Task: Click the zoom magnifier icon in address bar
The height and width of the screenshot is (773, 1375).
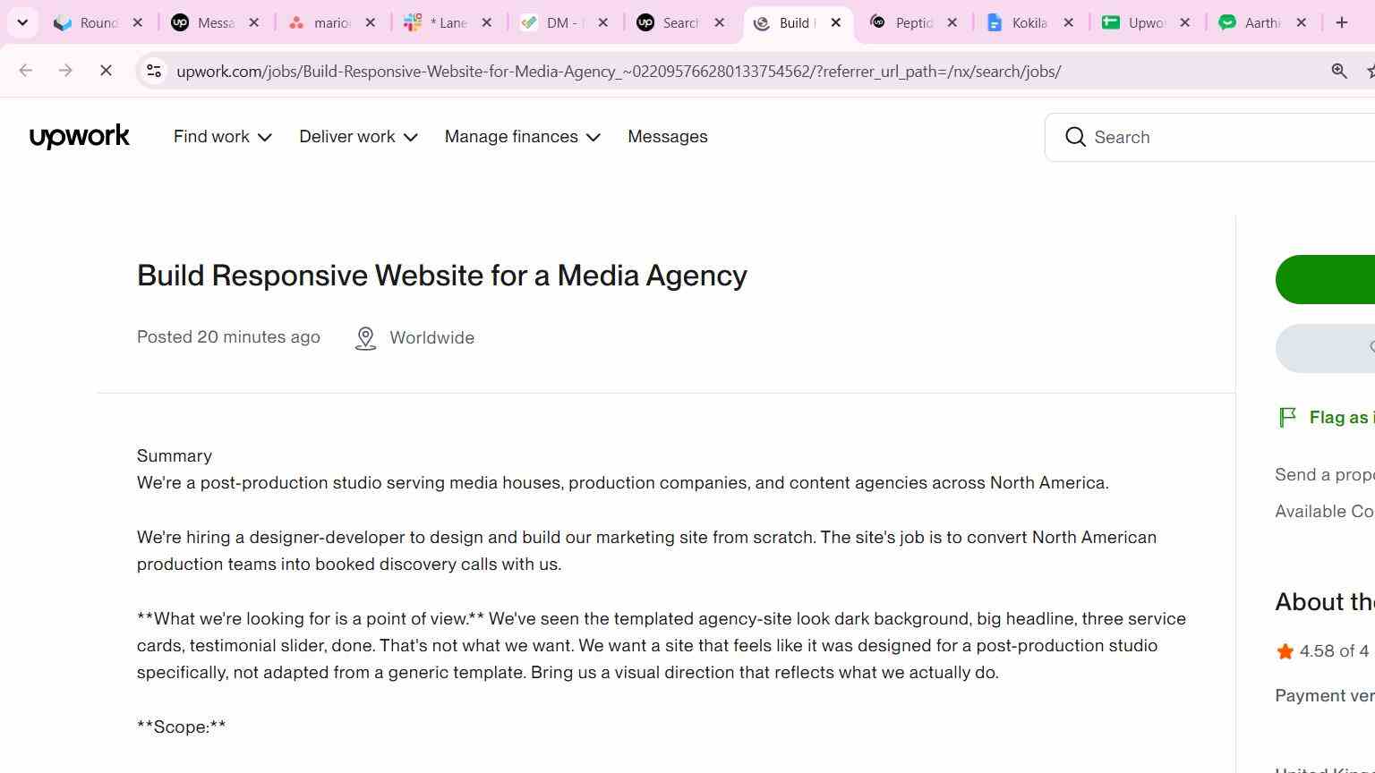Action: [x=1339, y=71]
